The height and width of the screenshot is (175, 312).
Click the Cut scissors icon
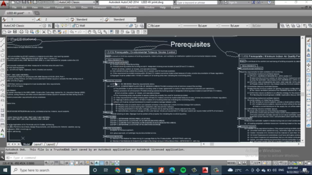coord(44,32)
